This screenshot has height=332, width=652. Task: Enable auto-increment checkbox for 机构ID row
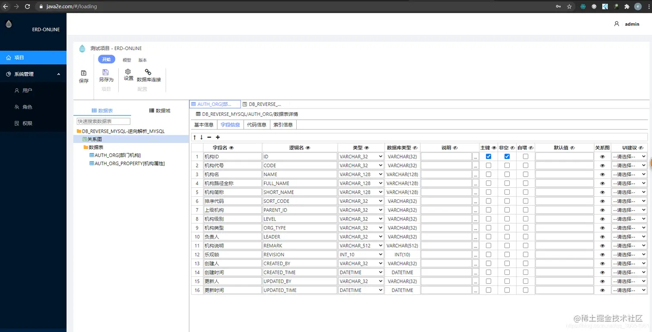[x=526, y=157]
